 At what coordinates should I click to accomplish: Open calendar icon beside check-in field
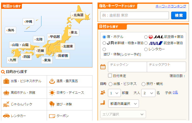coord(103,67)
